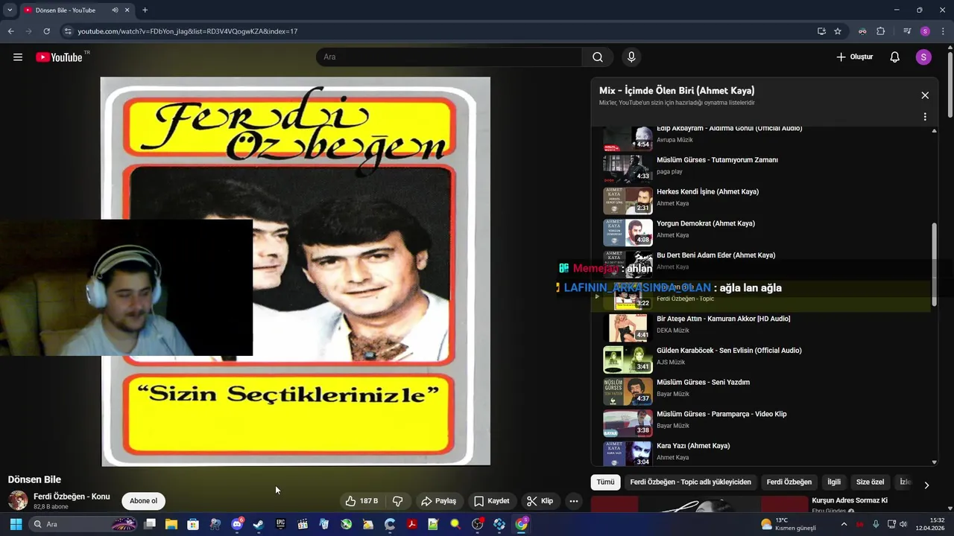Open the tab search dropdown arrow
This screenshot has height=536, width=954.
10,10
